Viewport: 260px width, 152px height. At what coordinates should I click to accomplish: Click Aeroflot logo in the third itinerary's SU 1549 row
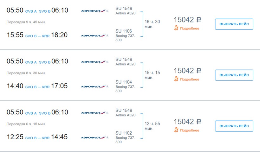pyautogui.click(x=95, y=113)
